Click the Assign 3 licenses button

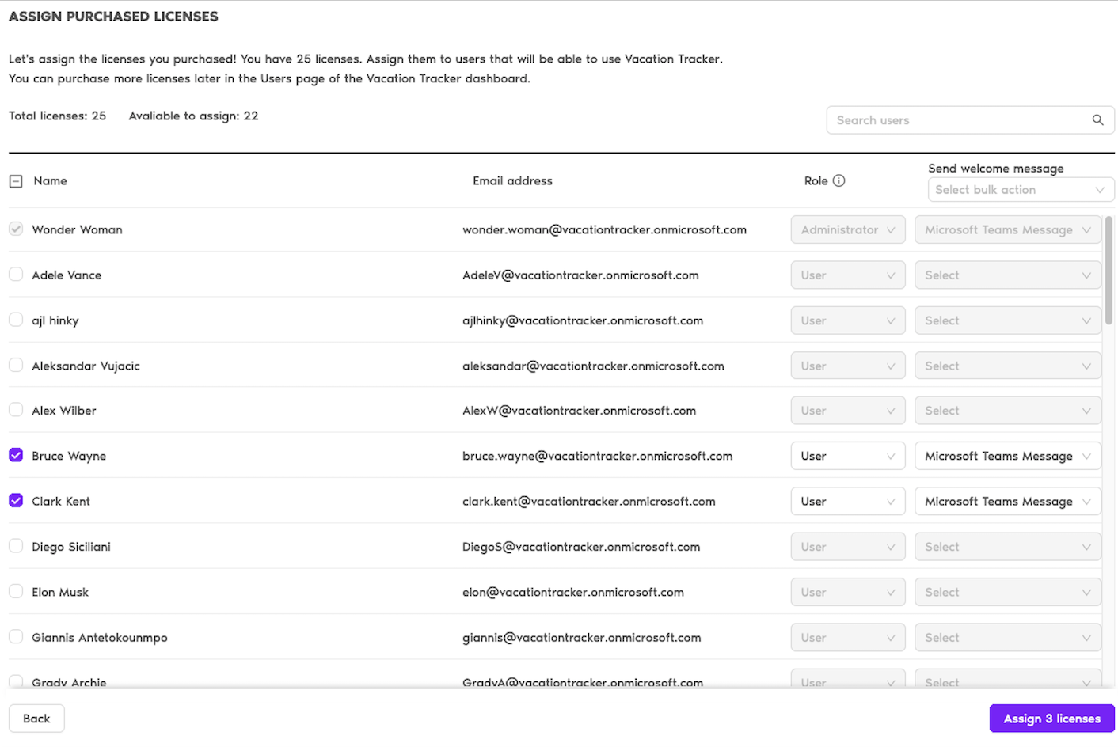click(1051, 719)
